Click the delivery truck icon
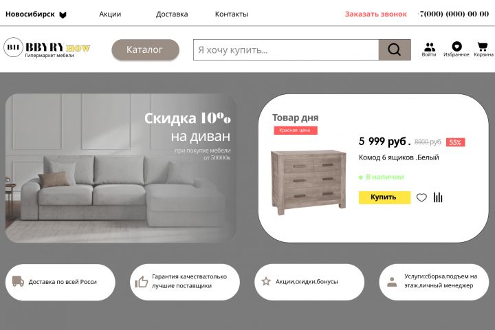The image size is (495, 330). pyautogui.click(x=18, y=281)
